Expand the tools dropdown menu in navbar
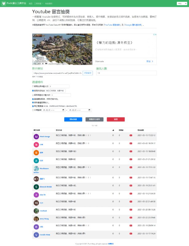 pyautogui.click(x=39, y=3)
